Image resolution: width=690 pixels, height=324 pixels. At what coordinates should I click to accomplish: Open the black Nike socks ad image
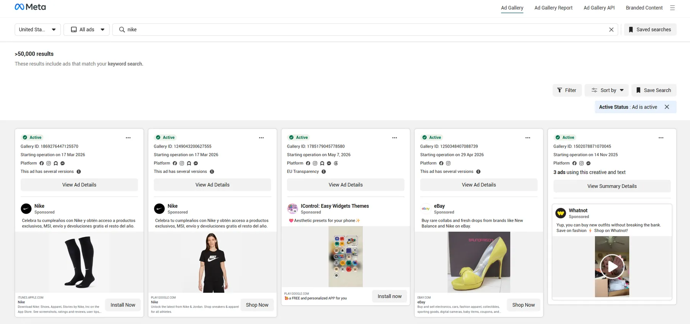coord(79,262)
